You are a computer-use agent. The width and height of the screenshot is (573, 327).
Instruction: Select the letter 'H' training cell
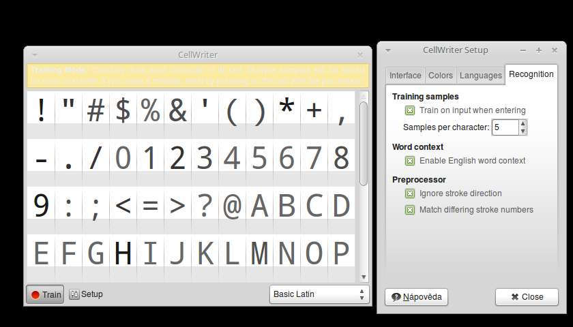pos(123,257)
